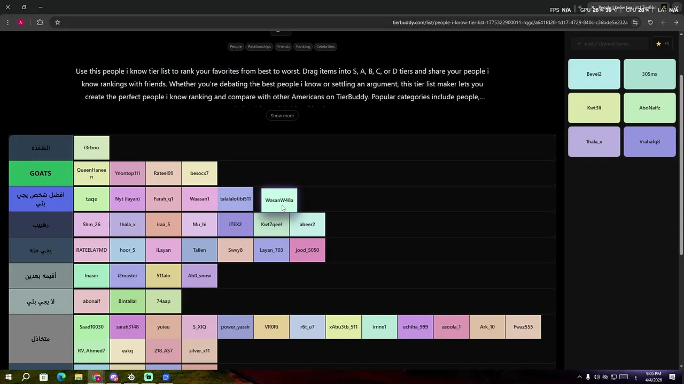Click the RATEELA7MD tile
The height and width of the screenshot is (384, 684).
point(91,250)
